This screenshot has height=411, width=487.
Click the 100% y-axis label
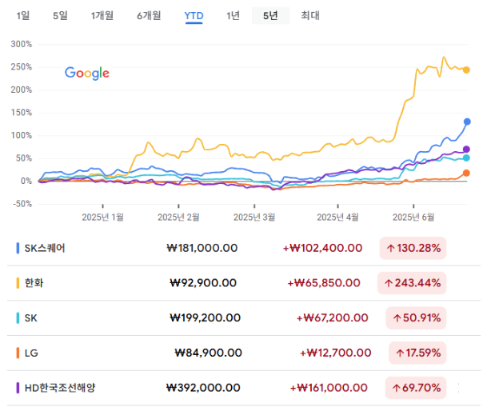click(22, 135)
